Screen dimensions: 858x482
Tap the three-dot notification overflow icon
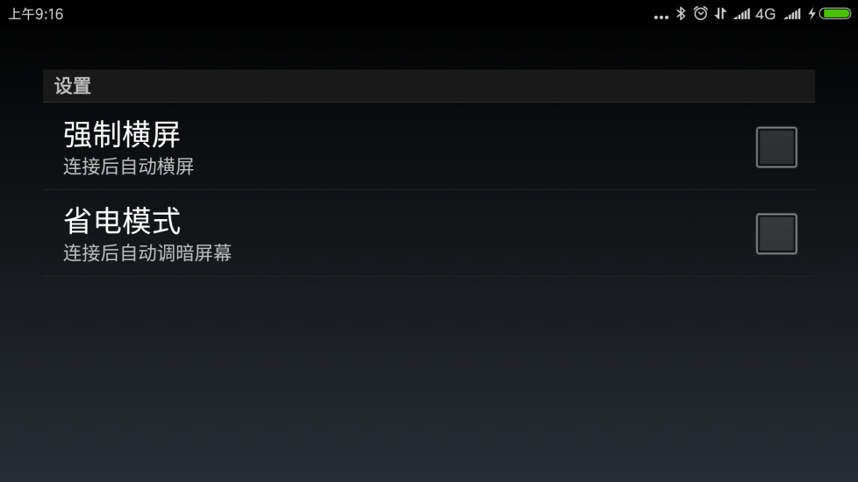[661, 18]
